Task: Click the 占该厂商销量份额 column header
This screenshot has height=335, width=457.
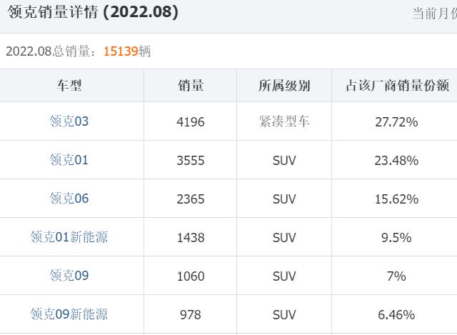Action: pyautogui.click(x=397, y=86)
